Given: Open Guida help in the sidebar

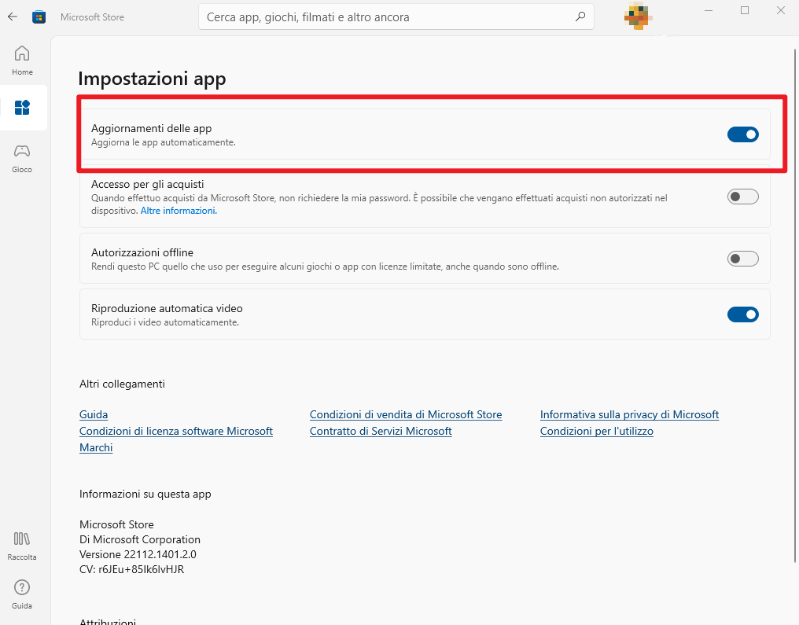Looking at the screenshot, I should pyautogui.click(x=22, y=594).
